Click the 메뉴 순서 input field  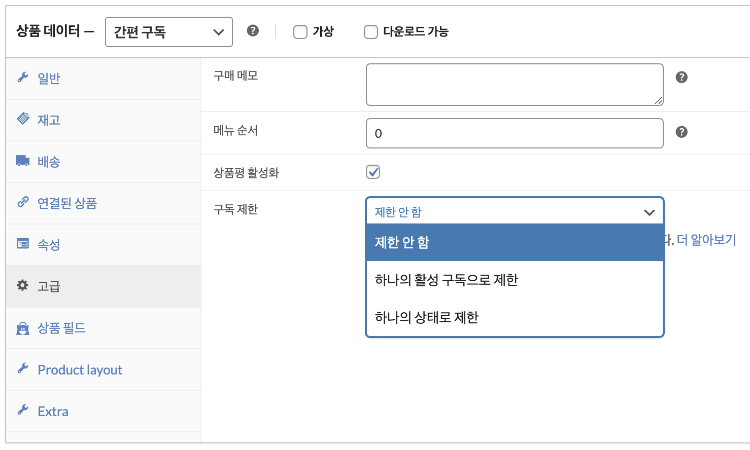[515, 133]
